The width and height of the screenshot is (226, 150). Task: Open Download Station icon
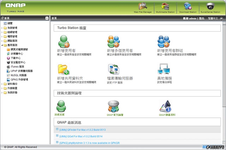coord(188,6)
